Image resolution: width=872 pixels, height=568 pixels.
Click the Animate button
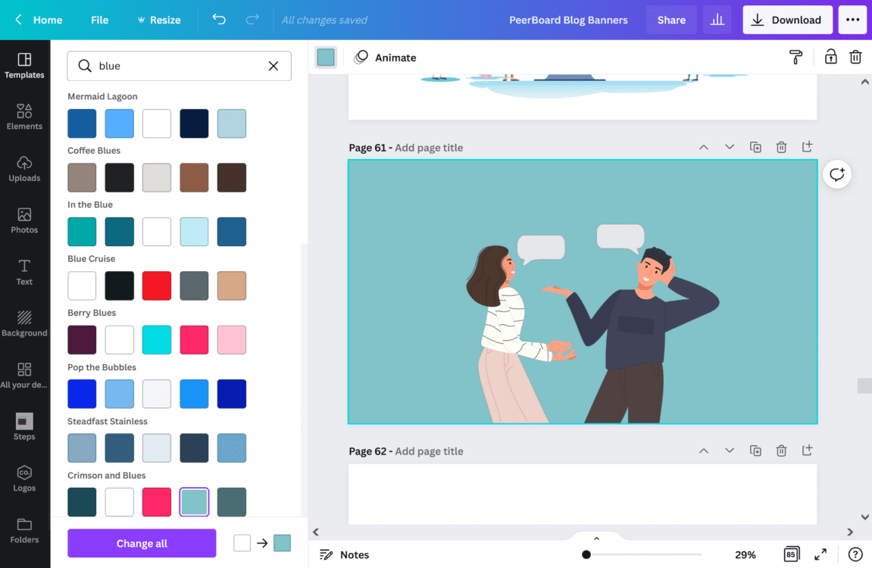pos(386,58)
